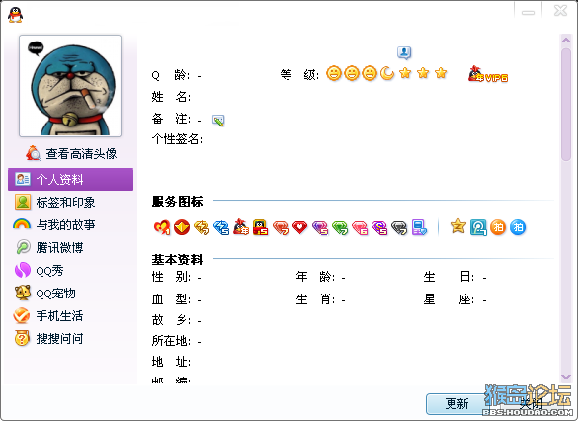
Task: Select 手机生活 in the sidebar
Action: pyautogui.click(x=48, y=316)
